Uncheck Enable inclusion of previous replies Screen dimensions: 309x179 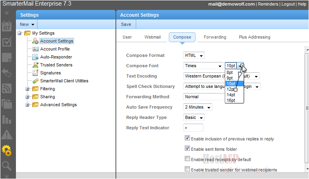click(x=187, y=138)
